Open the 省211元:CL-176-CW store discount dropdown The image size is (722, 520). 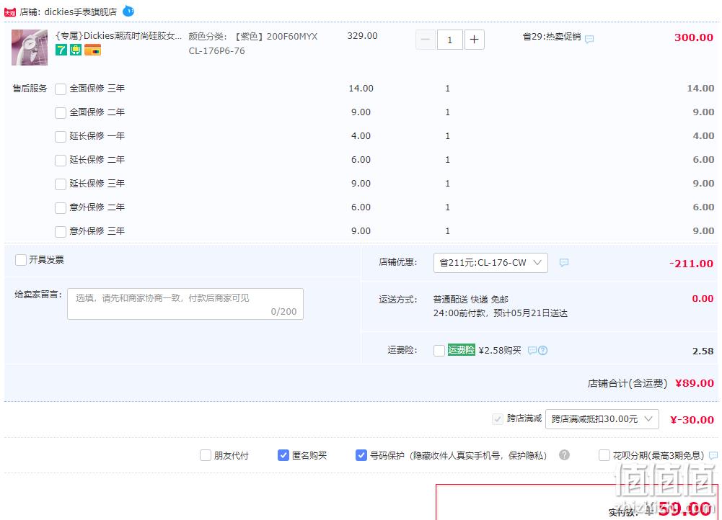pos(490,263)
